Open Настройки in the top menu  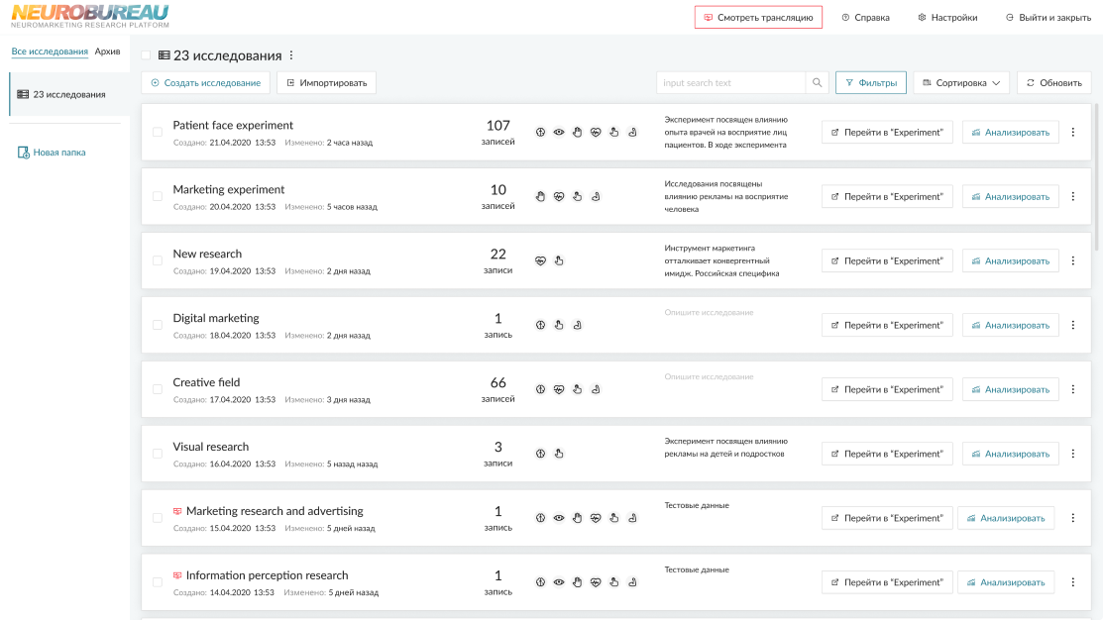(946, 18)
